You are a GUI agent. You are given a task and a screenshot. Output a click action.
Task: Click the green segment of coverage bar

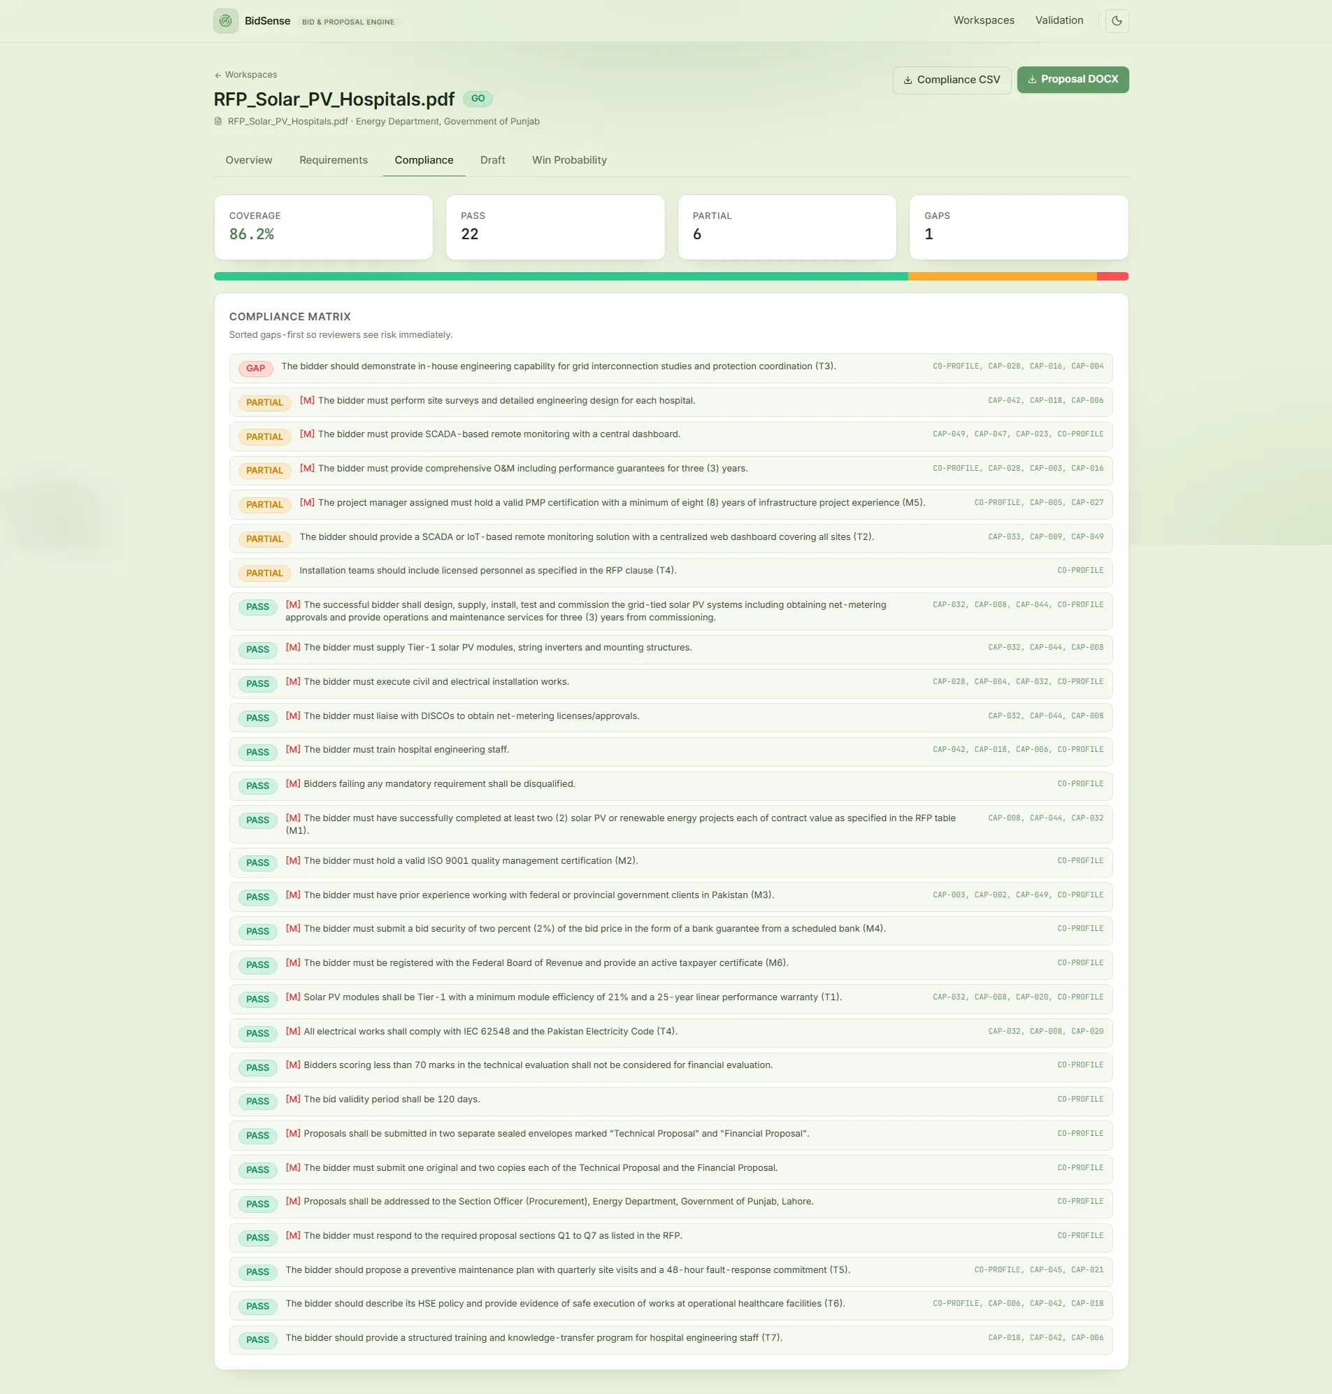pyautogui.click(x=561, y=276)
